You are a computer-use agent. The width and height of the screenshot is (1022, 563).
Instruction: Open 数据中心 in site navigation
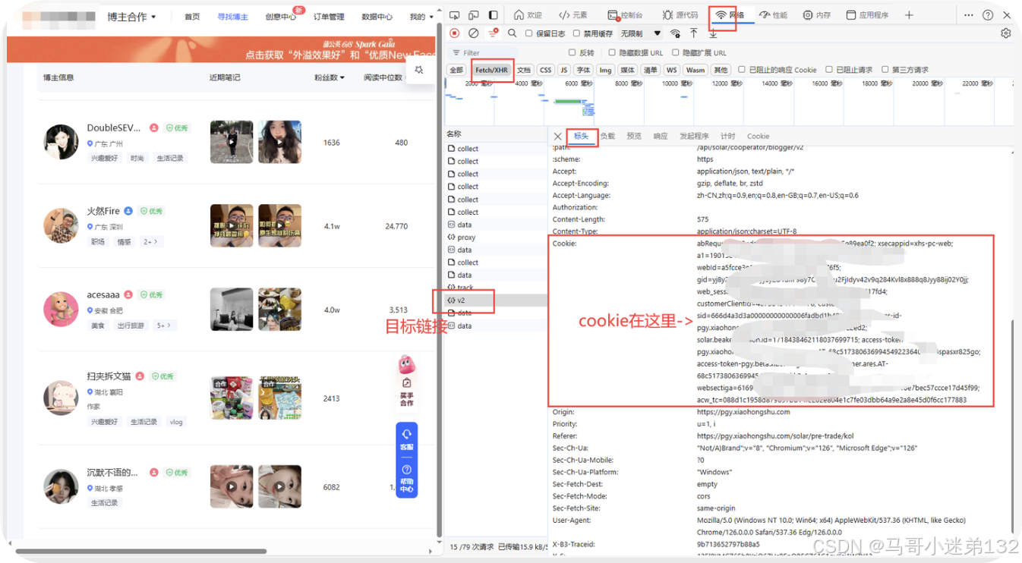pyautogui.click(x=377, y=17)
